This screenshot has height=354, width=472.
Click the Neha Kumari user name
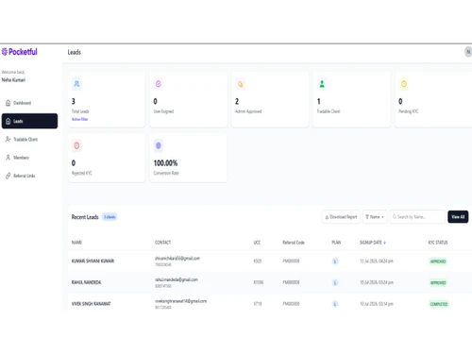(13, 80)
